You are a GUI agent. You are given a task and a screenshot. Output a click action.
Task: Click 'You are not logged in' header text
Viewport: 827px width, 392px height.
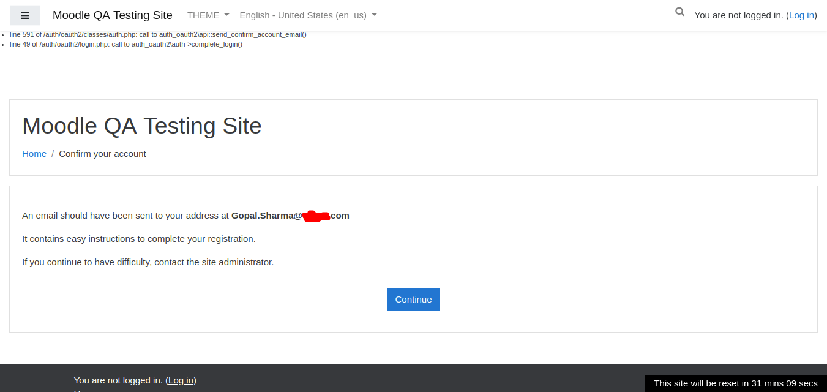[x=739, y=15]
